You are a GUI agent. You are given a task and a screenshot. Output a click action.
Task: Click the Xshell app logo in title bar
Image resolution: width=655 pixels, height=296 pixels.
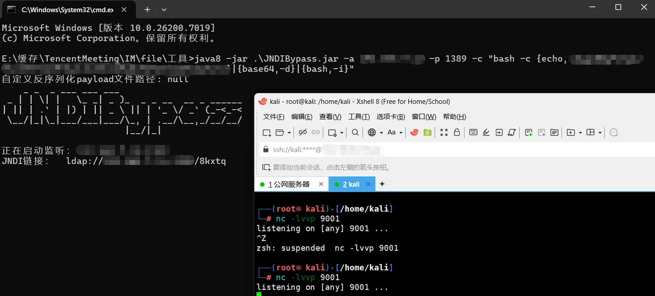coord(263,102)
